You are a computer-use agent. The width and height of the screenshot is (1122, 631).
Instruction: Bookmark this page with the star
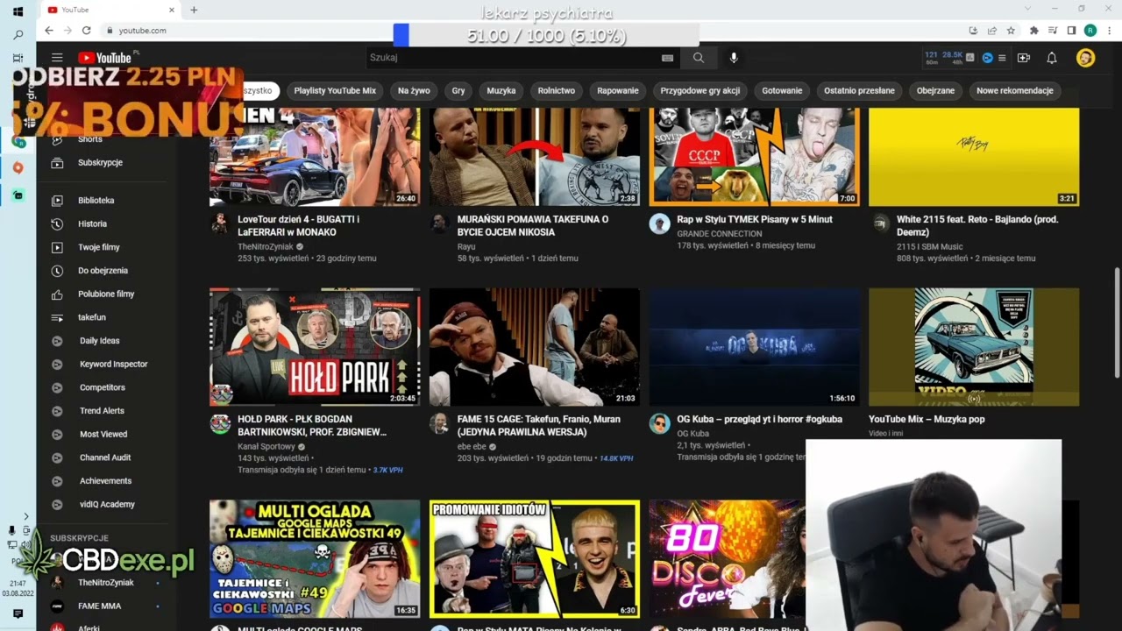coord(1011,30)
